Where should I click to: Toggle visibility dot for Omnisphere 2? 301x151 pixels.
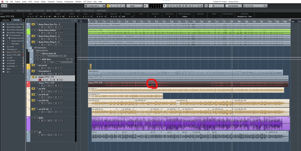pyautogui.click(x=4, y=49)
